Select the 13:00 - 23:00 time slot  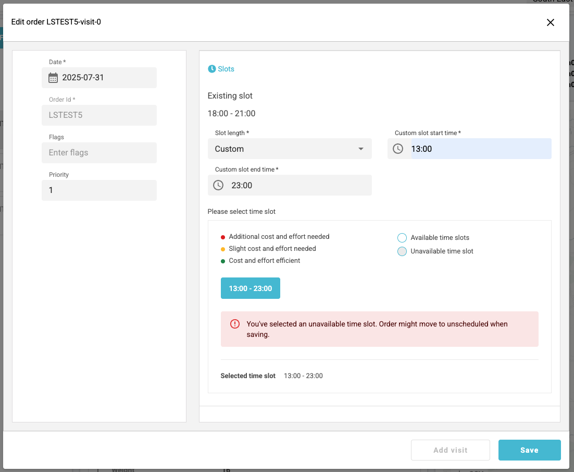point(251,288)
